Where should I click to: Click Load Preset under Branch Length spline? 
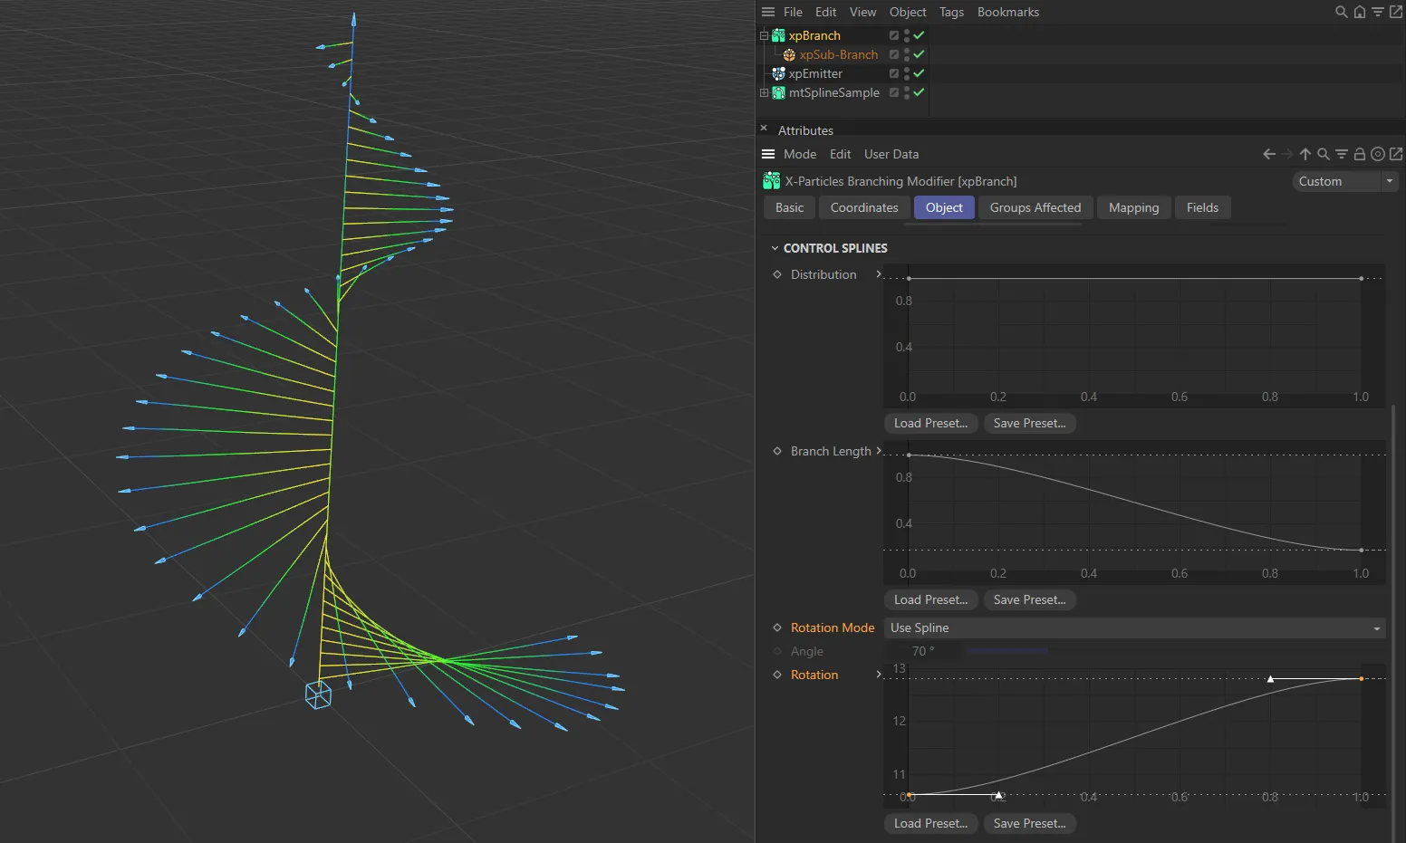(930, 599)
